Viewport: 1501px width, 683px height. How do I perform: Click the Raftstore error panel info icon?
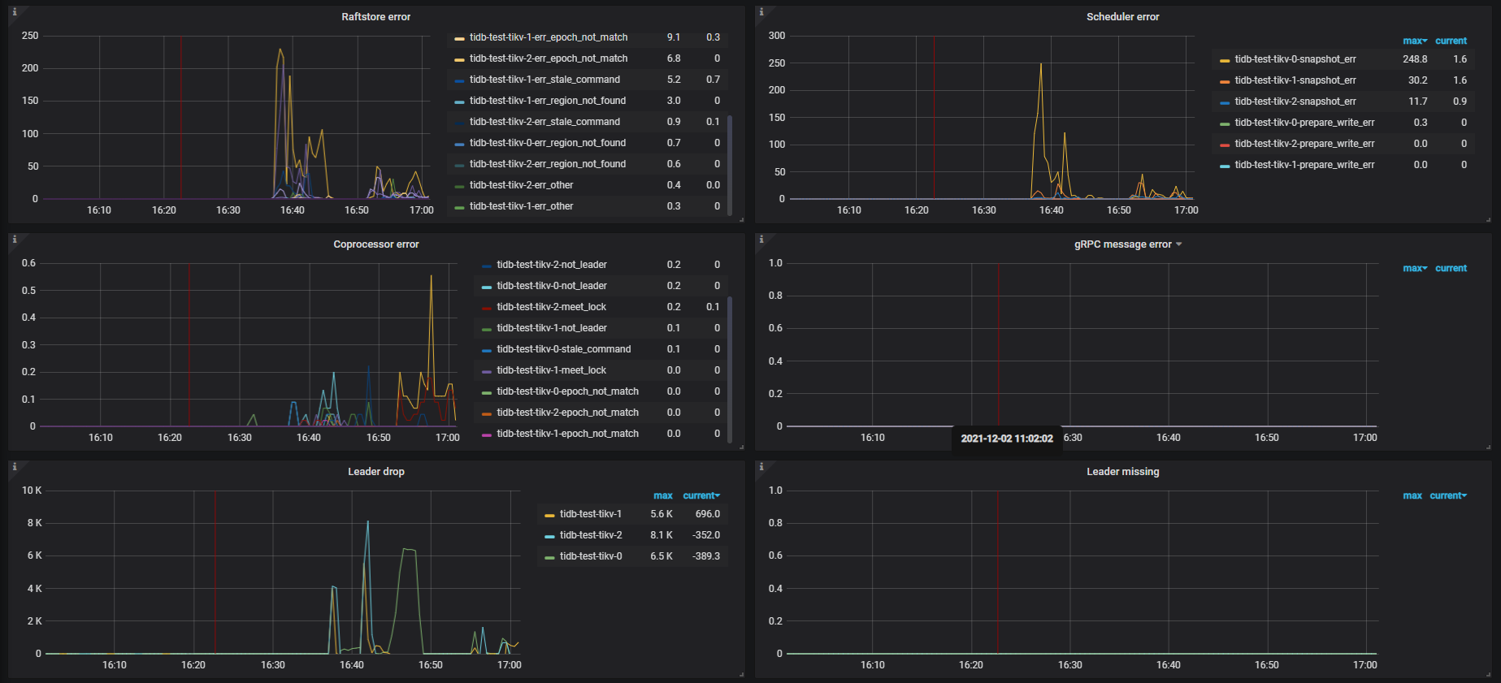tap(15, 12)
